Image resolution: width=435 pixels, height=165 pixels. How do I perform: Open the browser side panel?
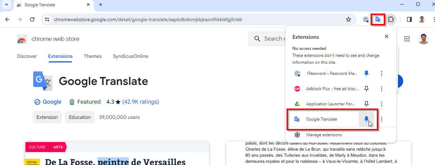pos(409,19)
